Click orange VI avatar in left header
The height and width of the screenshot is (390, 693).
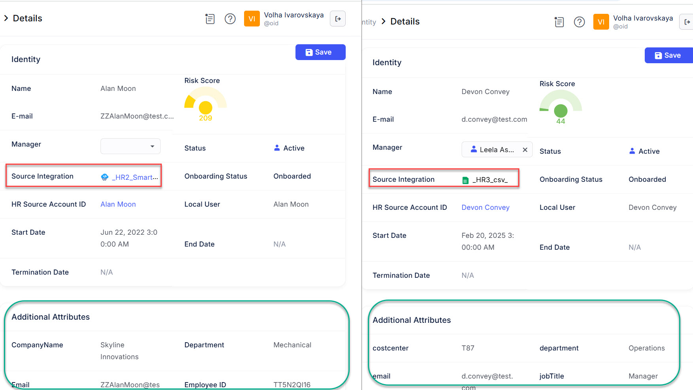[252, 19]
